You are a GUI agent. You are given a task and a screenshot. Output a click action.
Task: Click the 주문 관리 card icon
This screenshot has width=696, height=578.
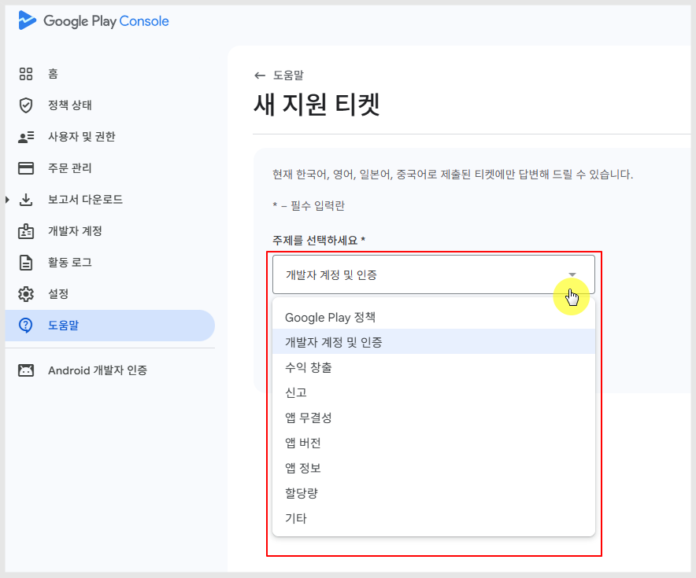point(26,168)
